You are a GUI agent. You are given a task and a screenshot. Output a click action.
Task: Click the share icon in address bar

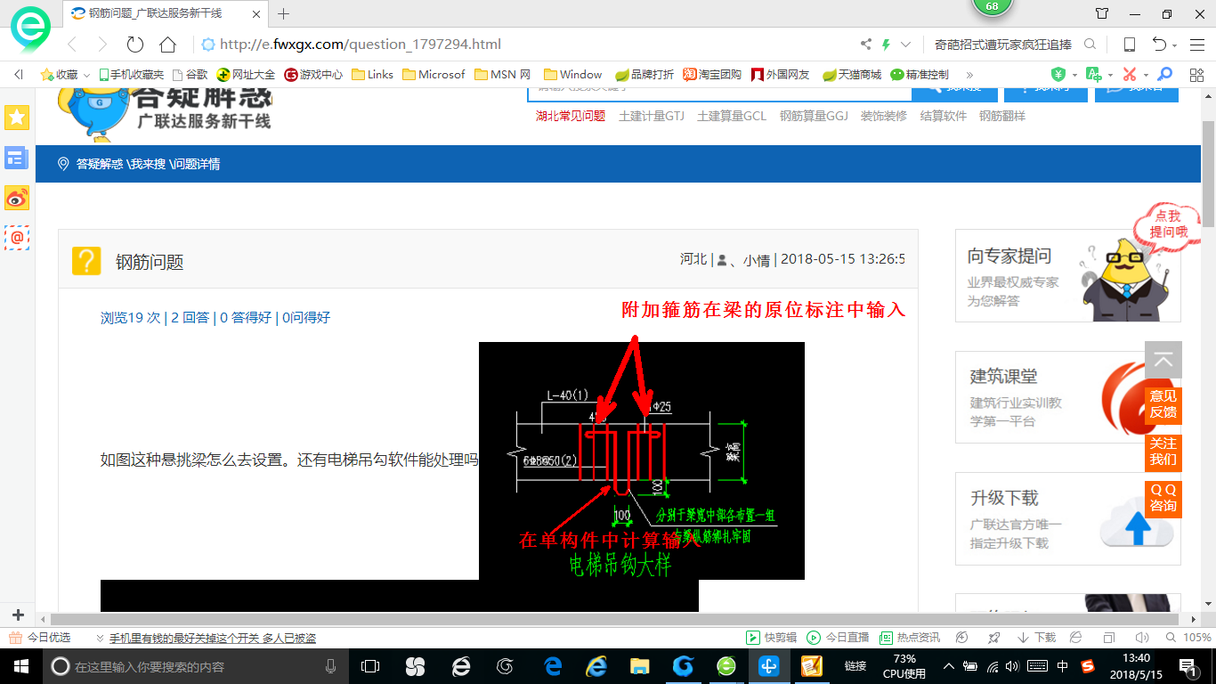pos(866,45)
